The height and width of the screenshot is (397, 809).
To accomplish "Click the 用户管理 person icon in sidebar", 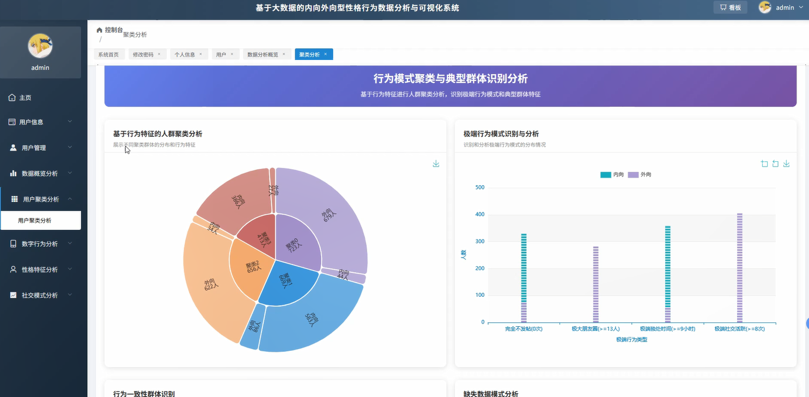I will [x=14, y=148].
